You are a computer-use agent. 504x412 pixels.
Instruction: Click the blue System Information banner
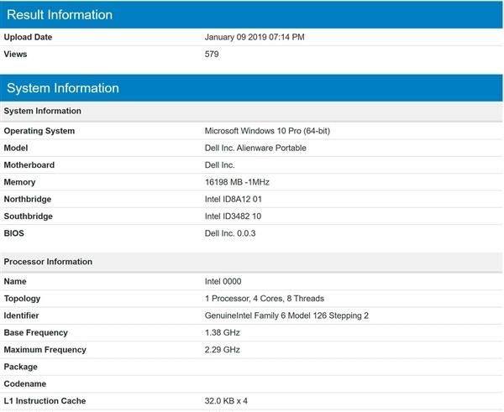pyautogui.click(x=251, y=88)
